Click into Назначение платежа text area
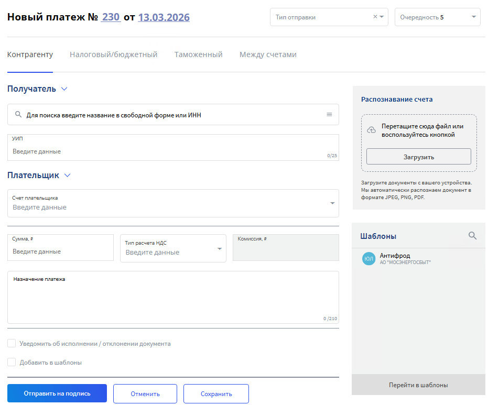This screenshot has height=405, width=488. click(x=173, y=297)
